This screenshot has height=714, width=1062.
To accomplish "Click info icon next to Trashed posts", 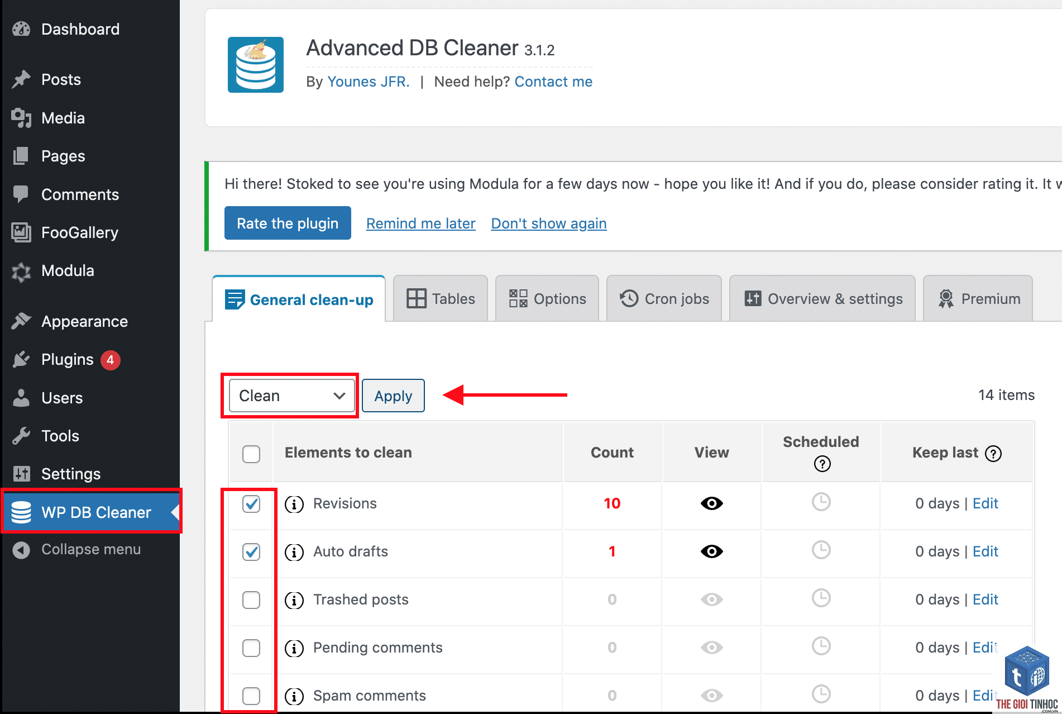I will [294, 601].
